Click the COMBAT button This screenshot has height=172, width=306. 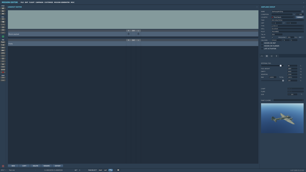pyautogui.click(x=300, y=17)
